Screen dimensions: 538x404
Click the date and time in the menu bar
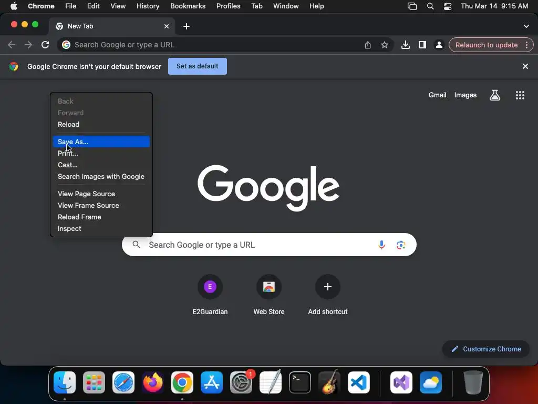(494, 6)
